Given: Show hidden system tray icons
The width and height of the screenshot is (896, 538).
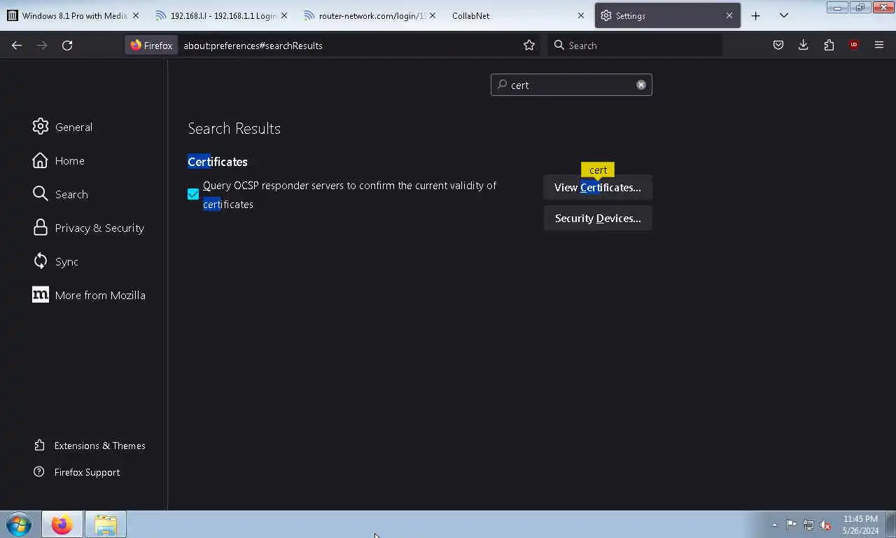Looking at the screenshot, I should click(x=774, y=525).
